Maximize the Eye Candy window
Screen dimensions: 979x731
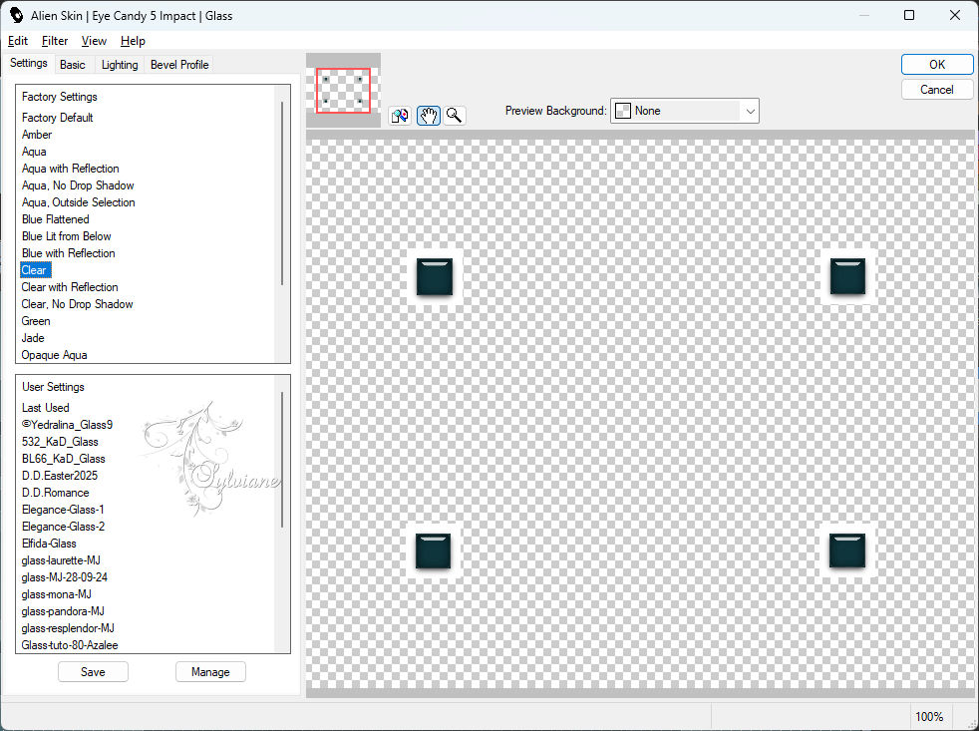point(909,15)
